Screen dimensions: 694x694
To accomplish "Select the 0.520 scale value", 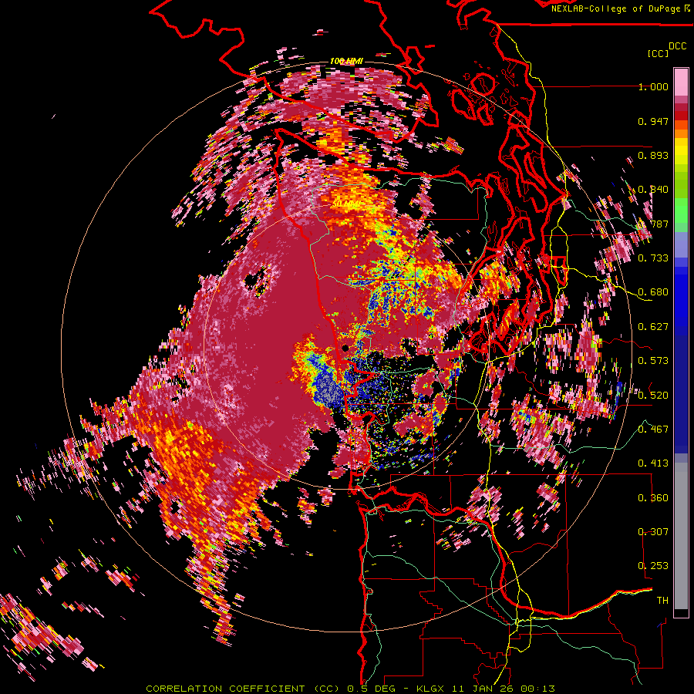I will (x=653, y=395).
